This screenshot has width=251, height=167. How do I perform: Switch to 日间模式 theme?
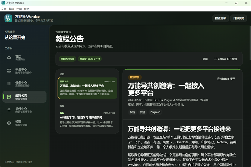point(239,18)
